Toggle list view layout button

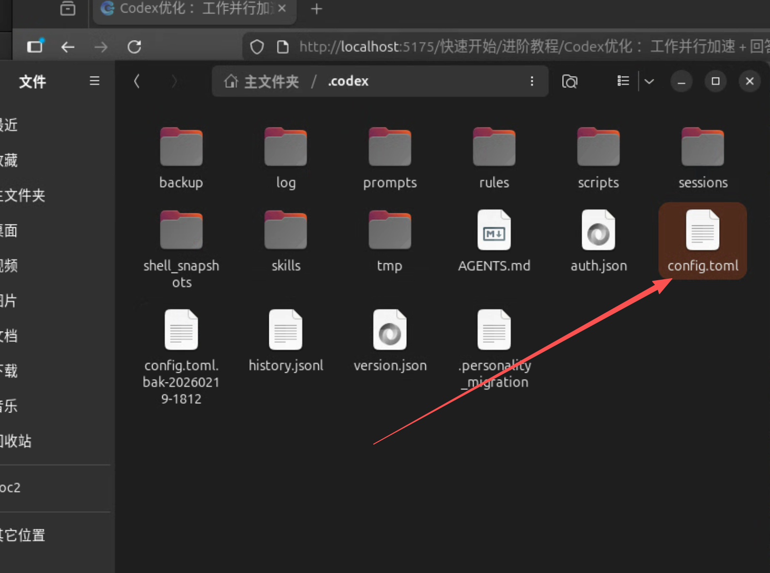pos(623,81)
